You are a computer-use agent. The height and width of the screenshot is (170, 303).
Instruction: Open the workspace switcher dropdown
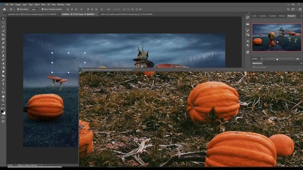(x=294, y=9)
